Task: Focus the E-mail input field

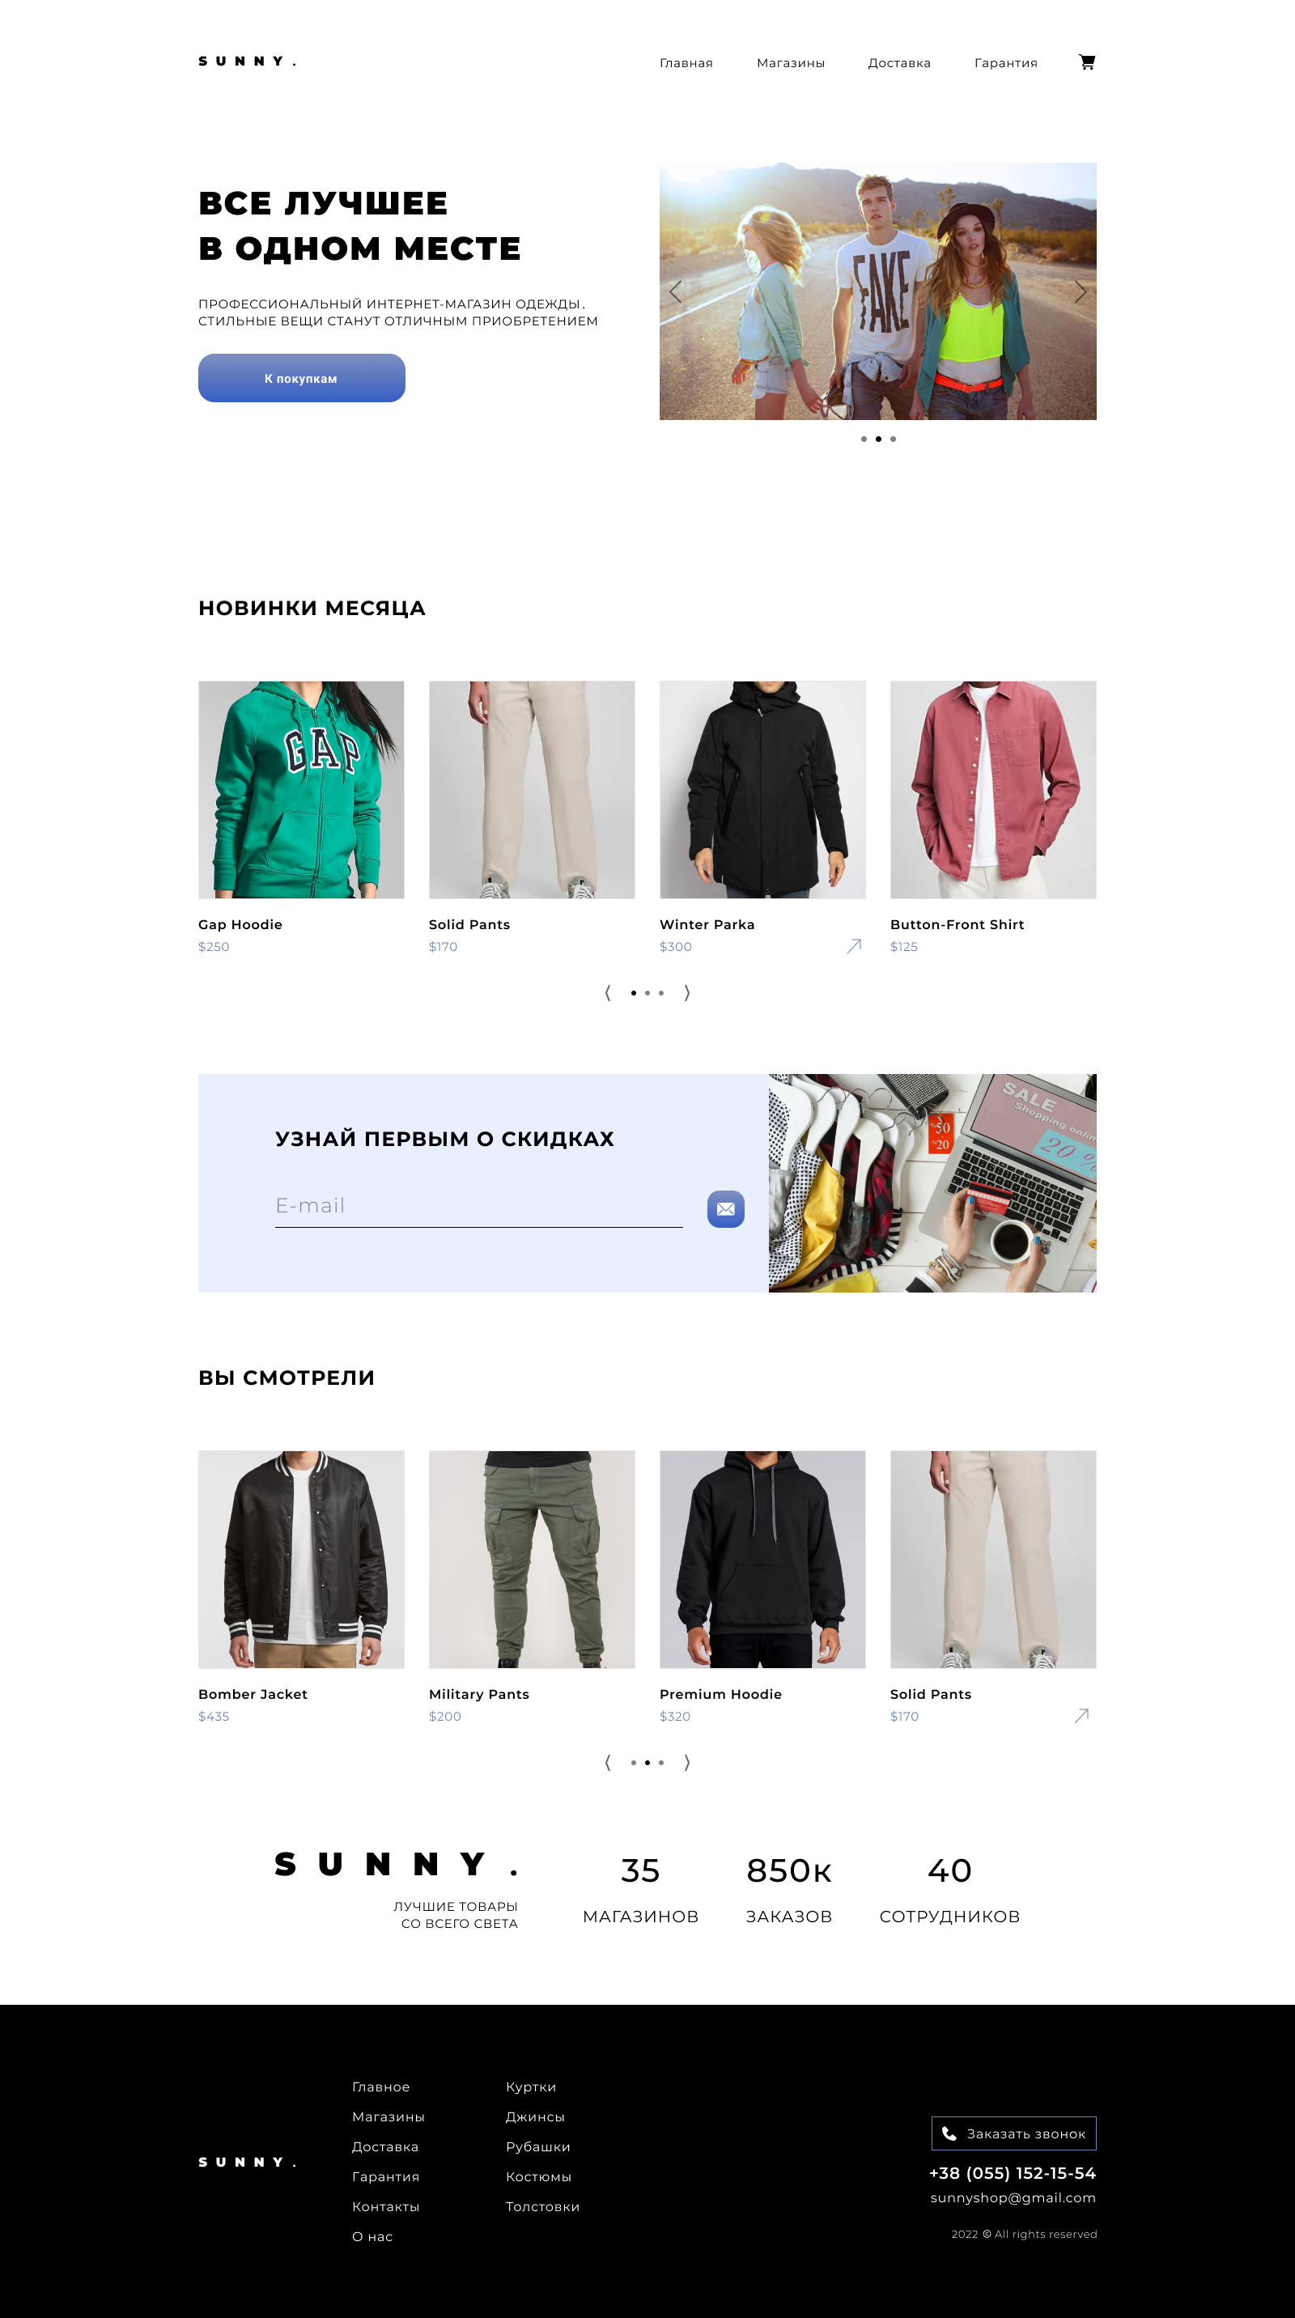Action: click(479, 1207)
